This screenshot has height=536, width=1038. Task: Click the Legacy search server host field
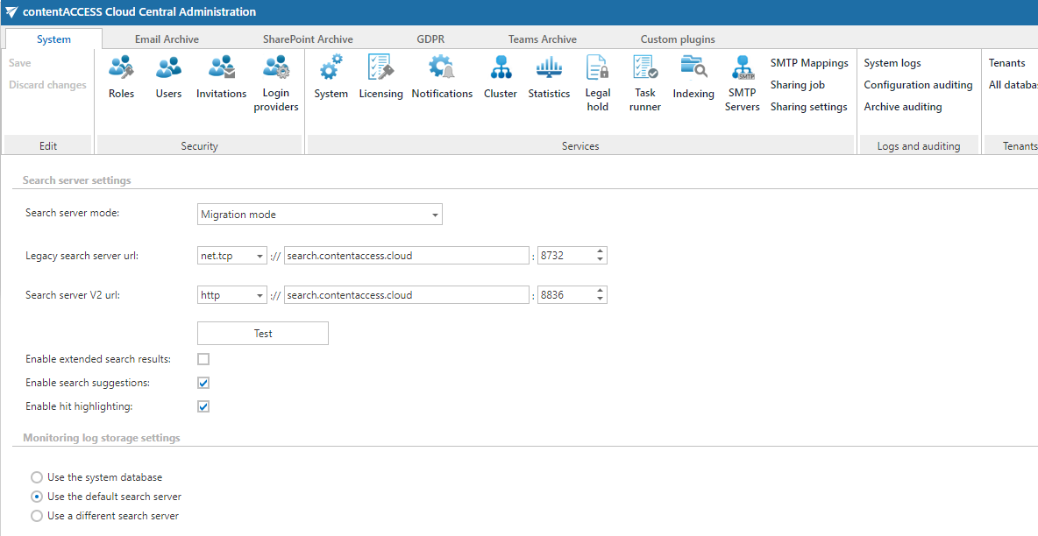click(x=407, y=256)
